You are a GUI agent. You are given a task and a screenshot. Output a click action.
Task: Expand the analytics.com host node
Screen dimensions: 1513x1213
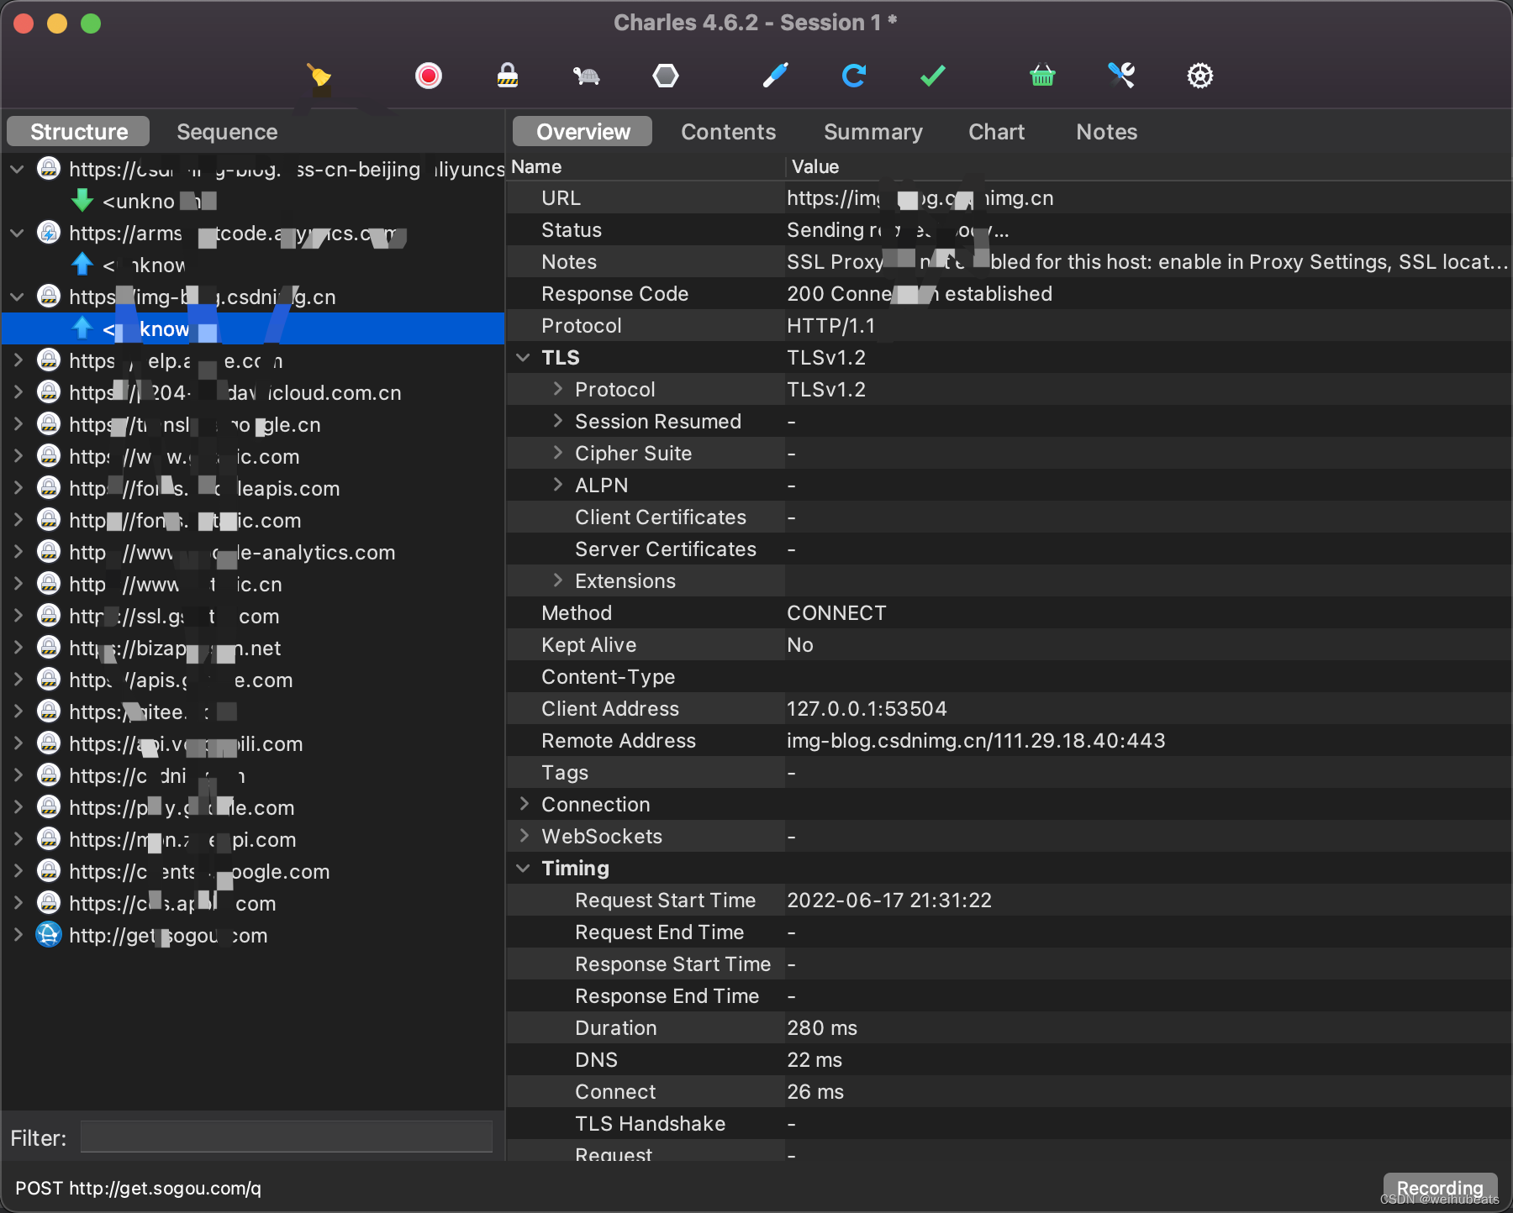[x=17, y=553]
